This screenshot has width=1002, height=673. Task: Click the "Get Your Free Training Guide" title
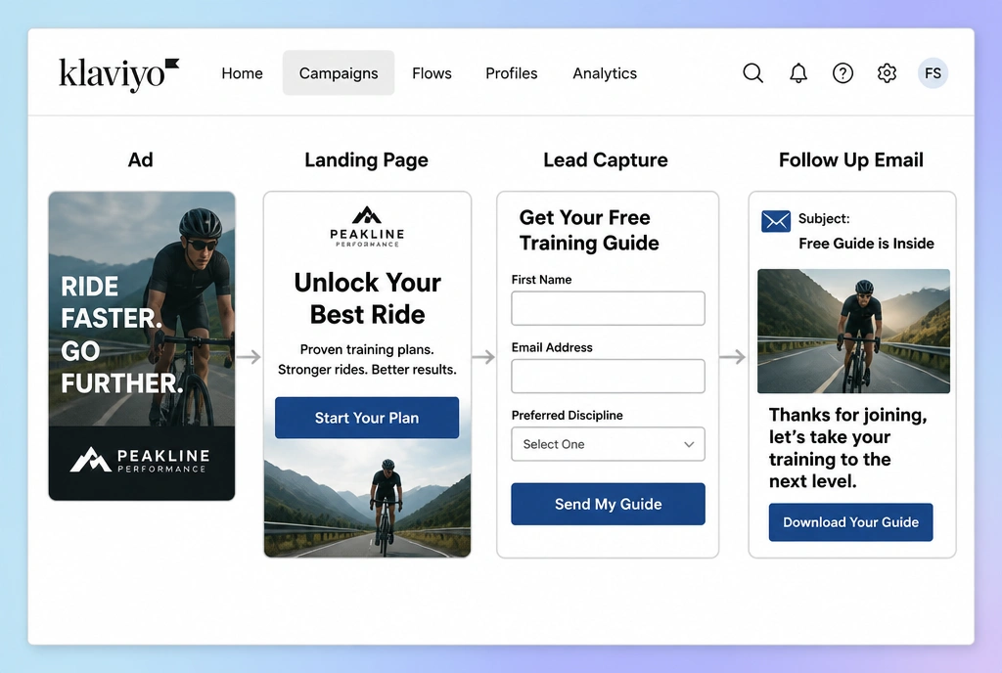pos(588,230)
